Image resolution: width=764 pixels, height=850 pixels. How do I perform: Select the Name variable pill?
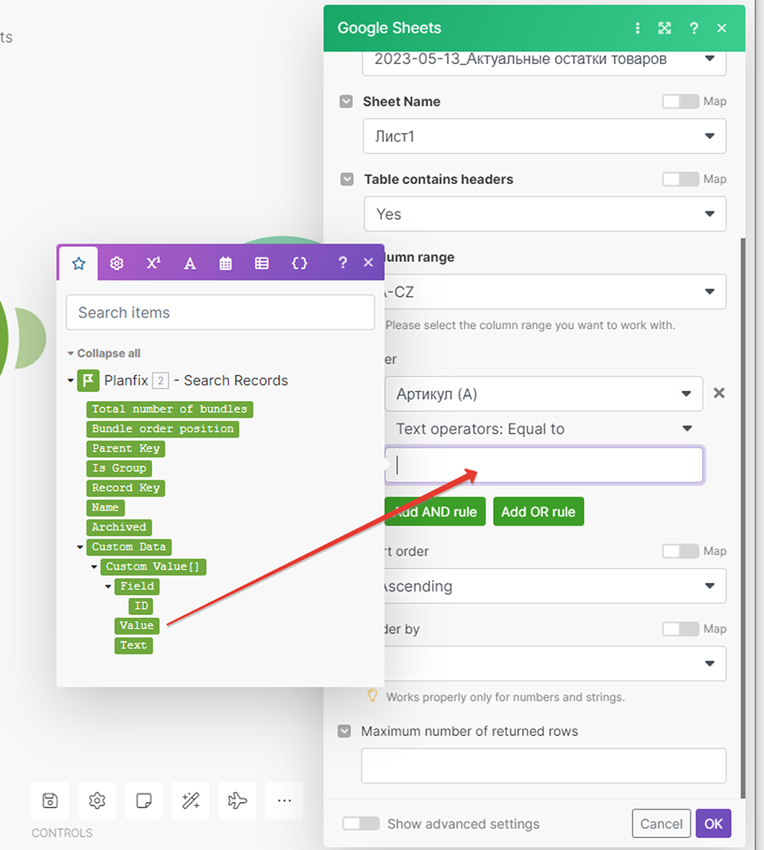coord(105,508)
